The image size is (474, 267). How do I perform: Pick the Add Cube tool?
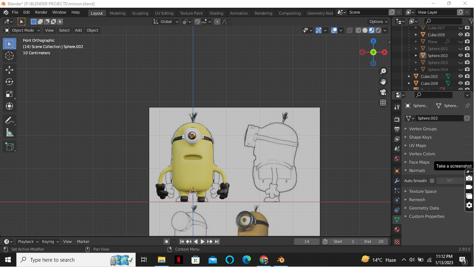(9, 147)
